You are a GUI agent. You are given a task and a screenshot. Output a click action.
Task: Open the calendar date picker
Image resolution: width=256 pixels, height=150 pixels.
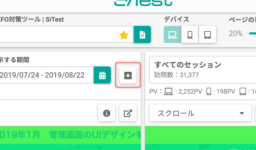102,75
